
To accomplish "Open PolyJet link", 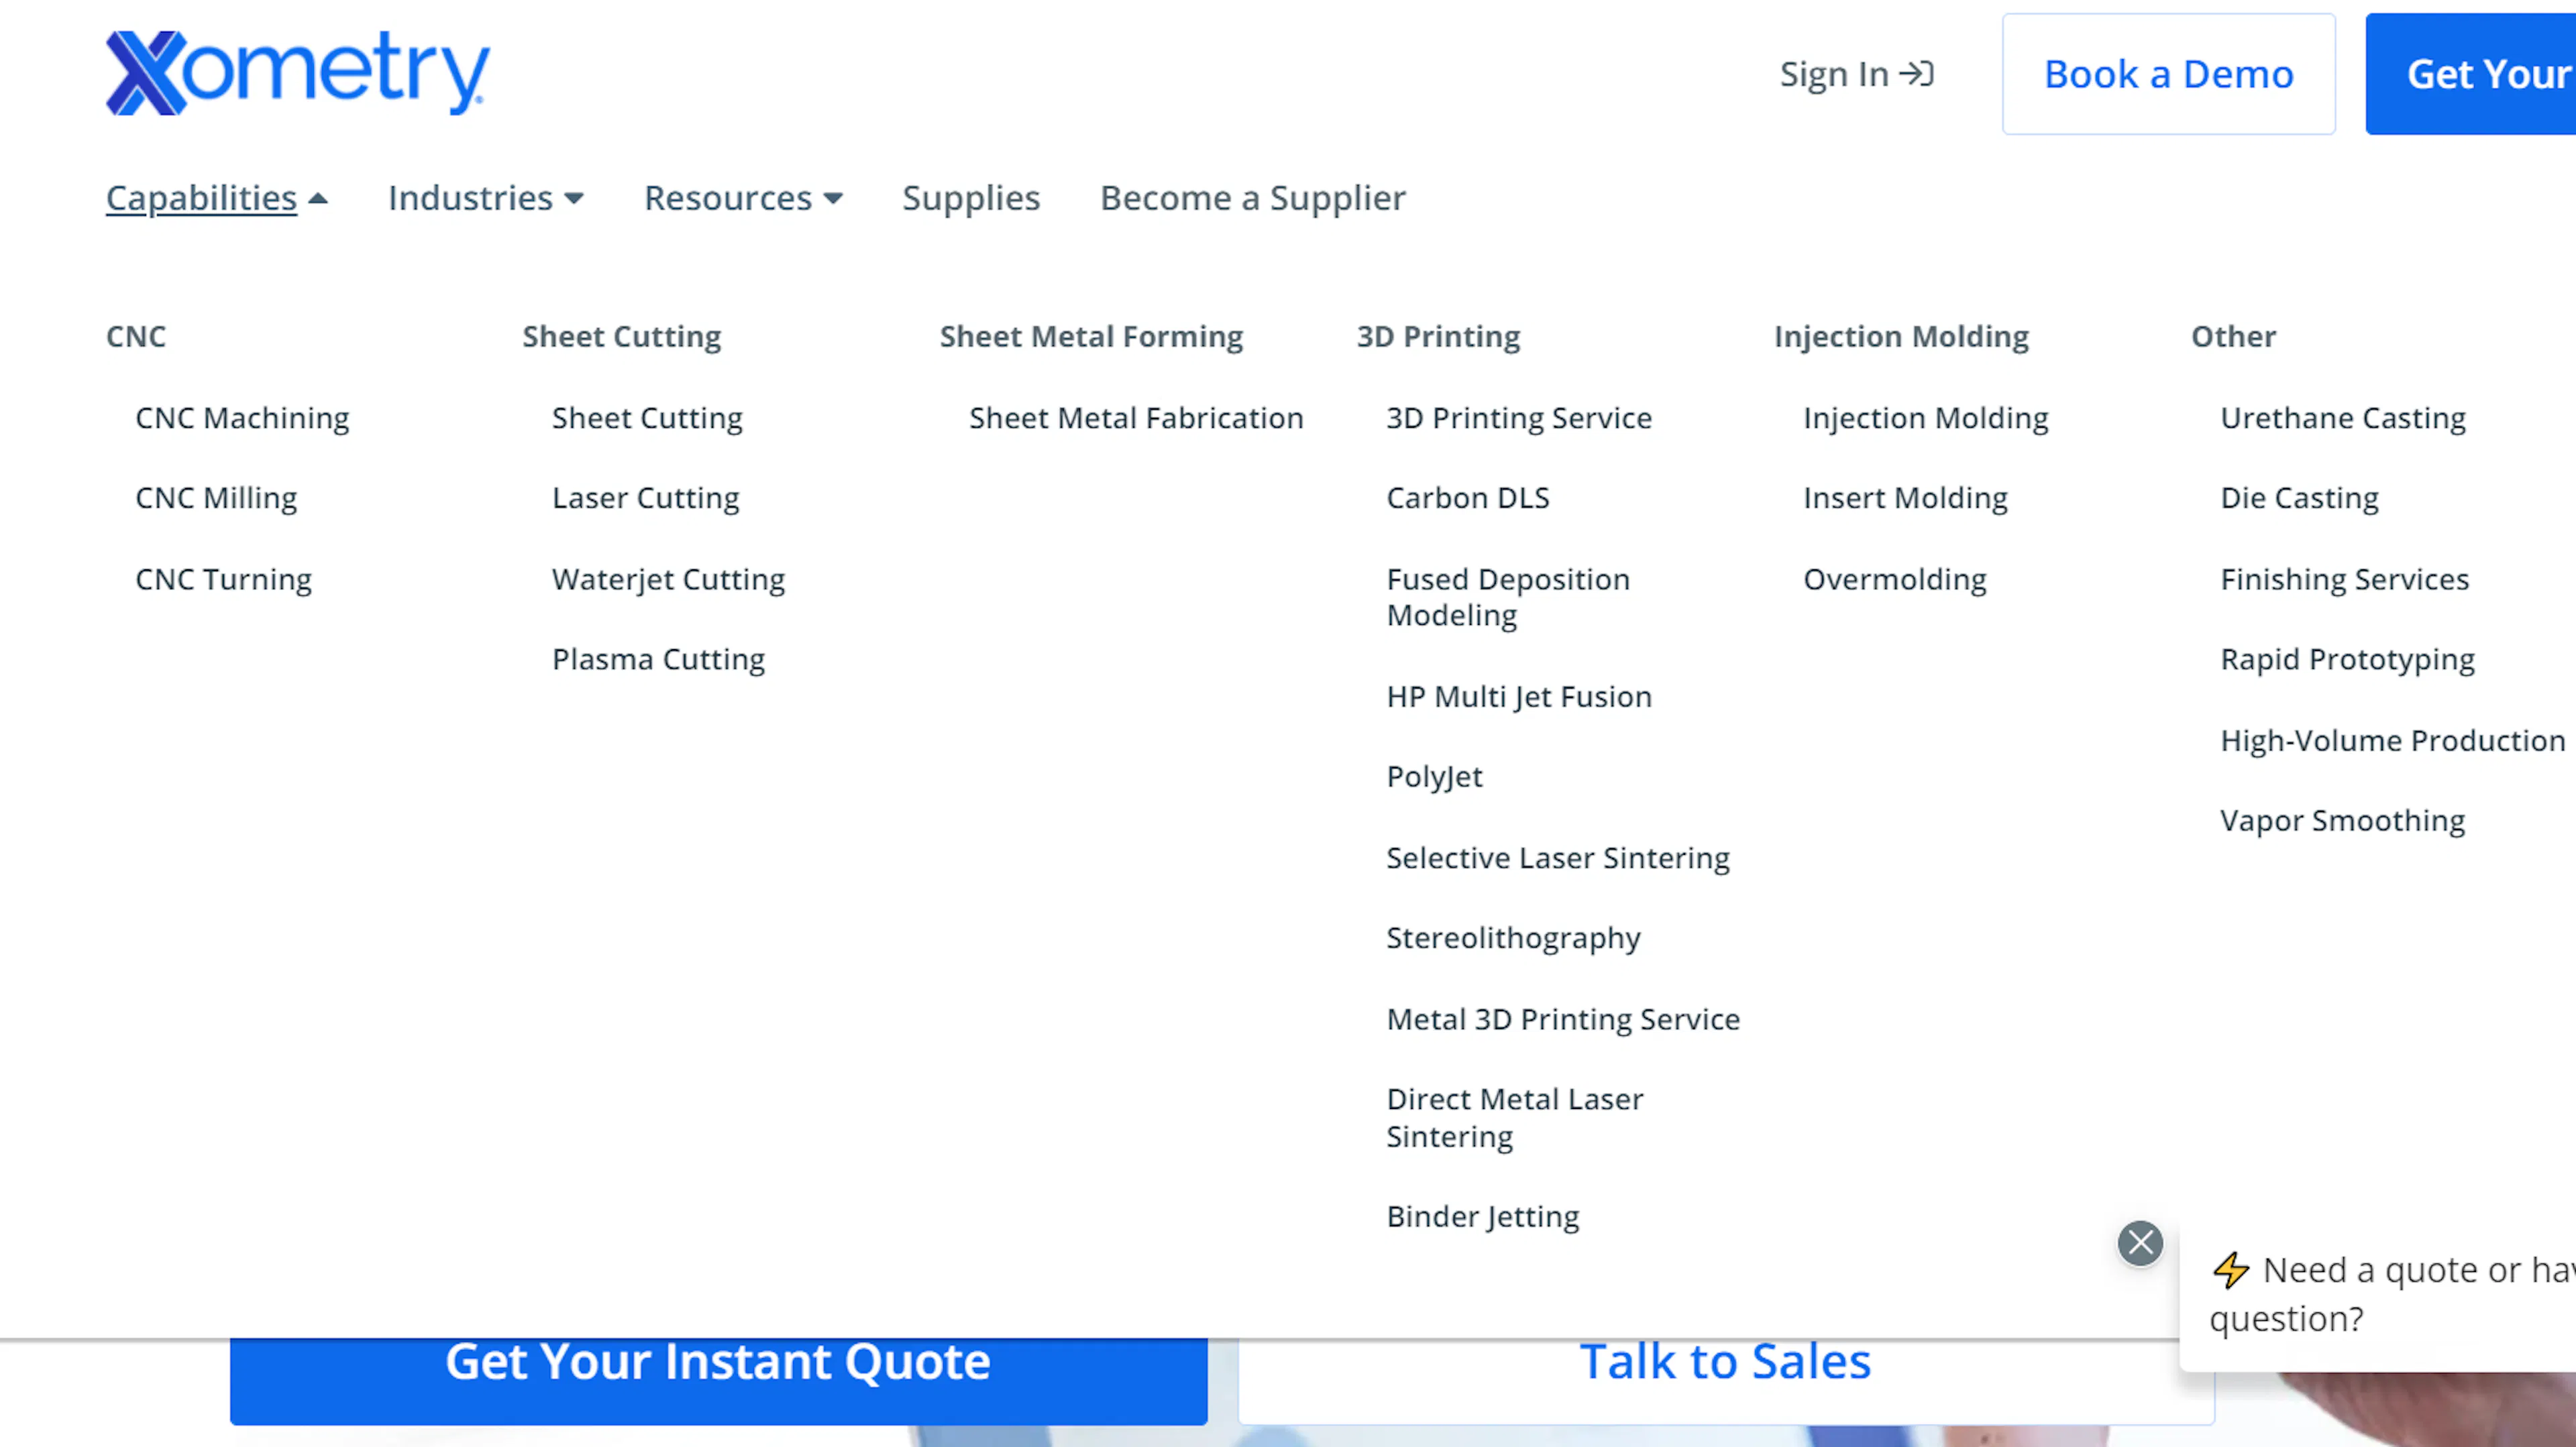I will pos(1434,776).
